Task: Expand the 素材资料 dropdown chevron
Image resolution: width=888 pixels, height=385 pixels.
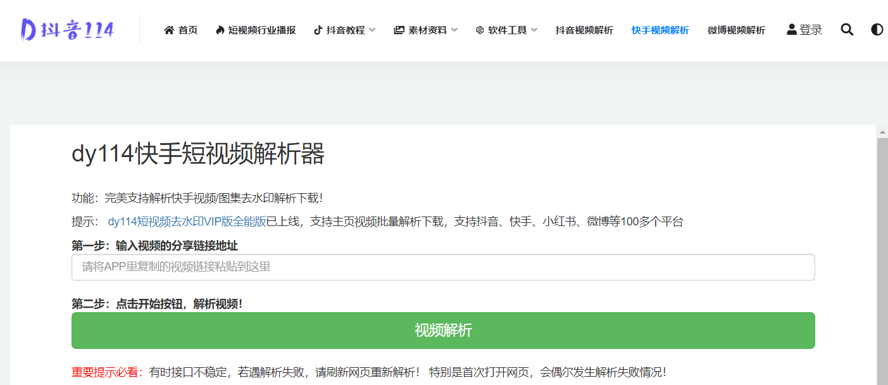Action: [454, 30]
